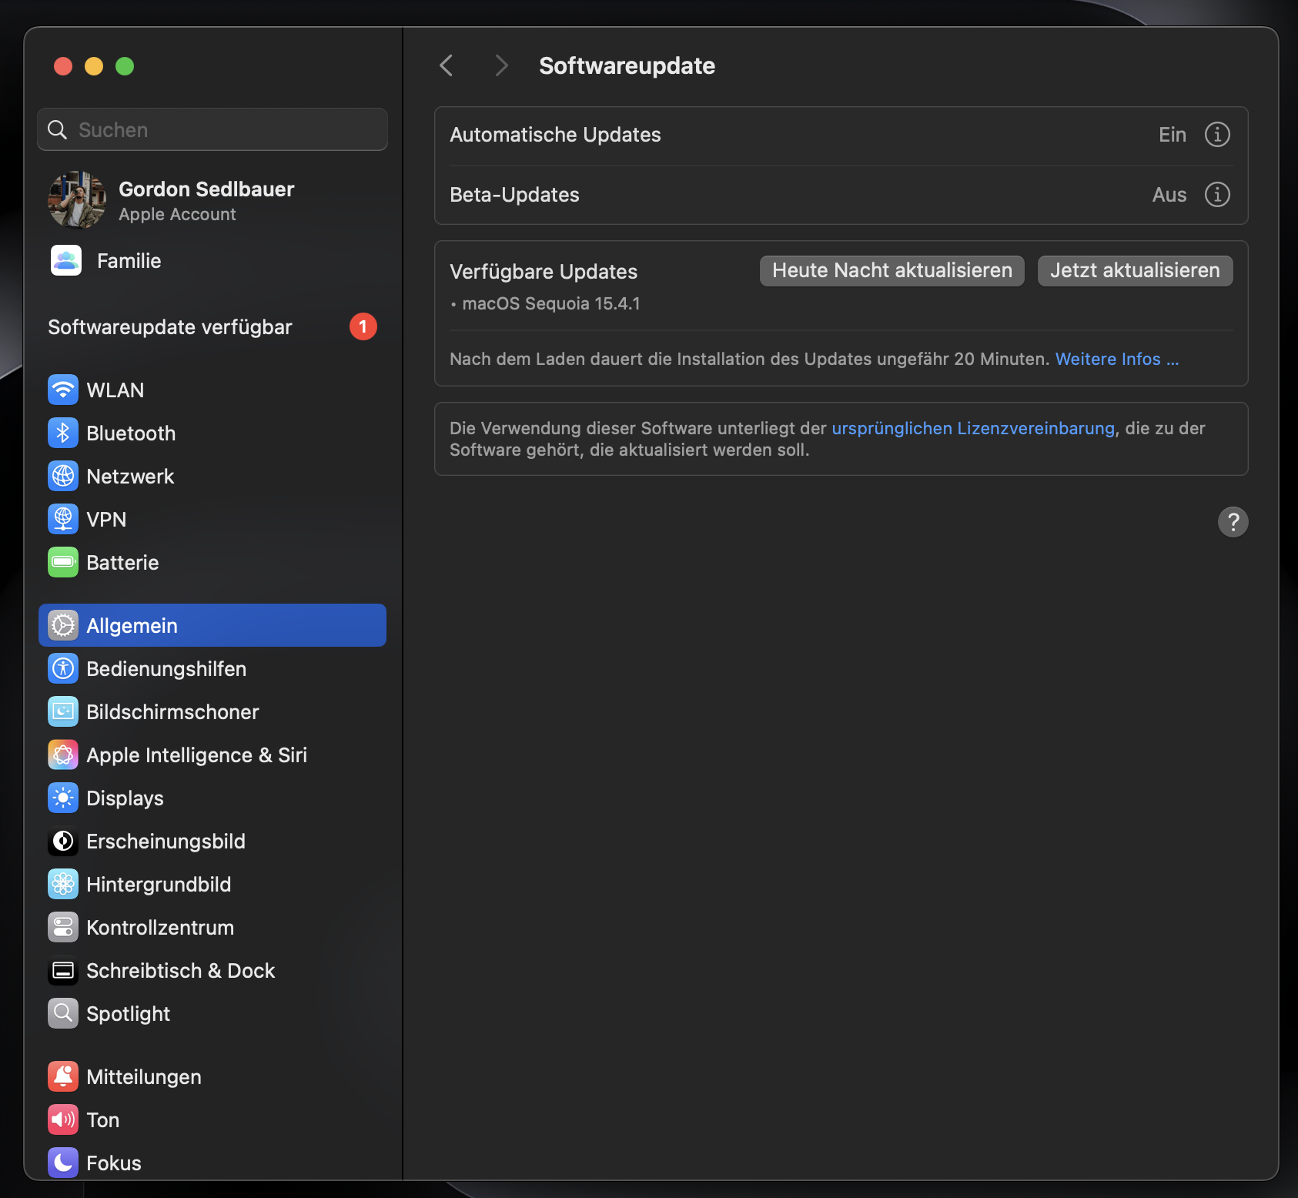The height and width of the screenshot is (1198, 1298).
Task: Click the Schreibtisch & Dock icon
Action: (63, 970)
